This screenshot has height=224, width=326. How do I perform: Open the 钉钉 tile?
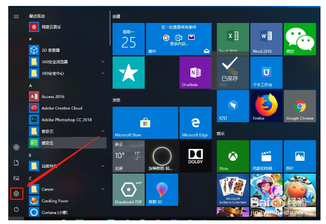click(x=233, y=106)
